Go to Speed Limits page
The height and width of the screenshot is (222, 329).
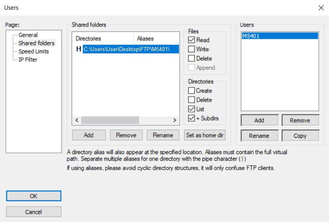click(34, 52)
